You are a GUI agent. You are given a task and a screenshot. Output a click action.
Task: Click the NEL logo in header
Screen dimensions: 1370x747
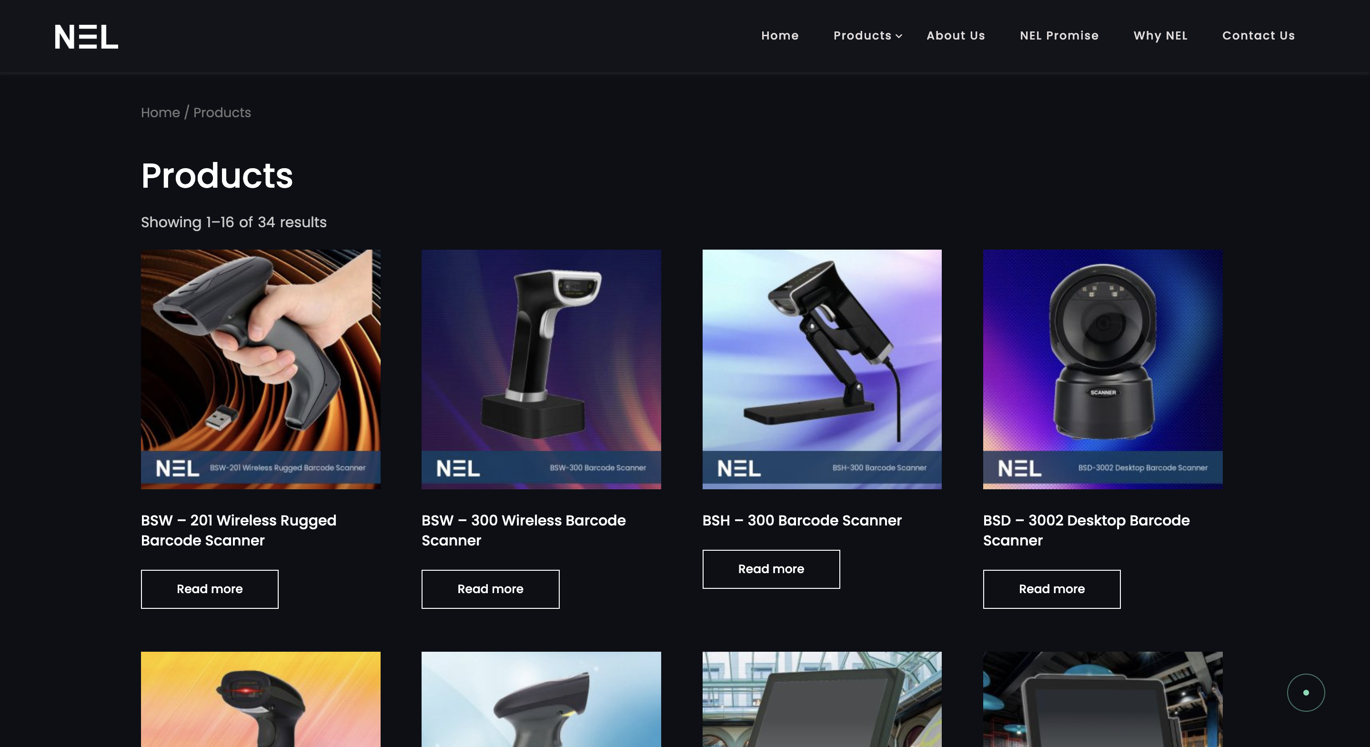click(87, 36)
